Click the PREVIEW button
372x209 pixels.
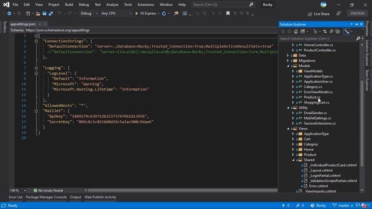point(357,13)
